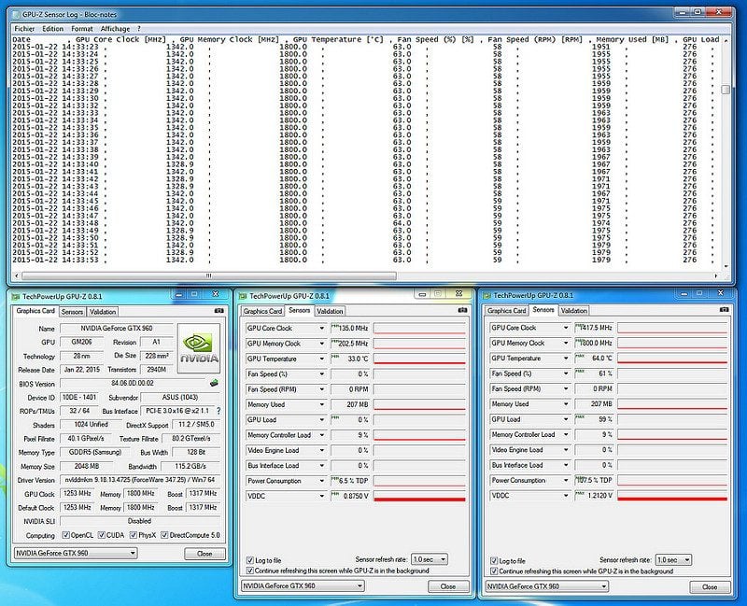Toggle the PhysX checkbox
Viewport: 747px width, 606px height.
[134, 535]
